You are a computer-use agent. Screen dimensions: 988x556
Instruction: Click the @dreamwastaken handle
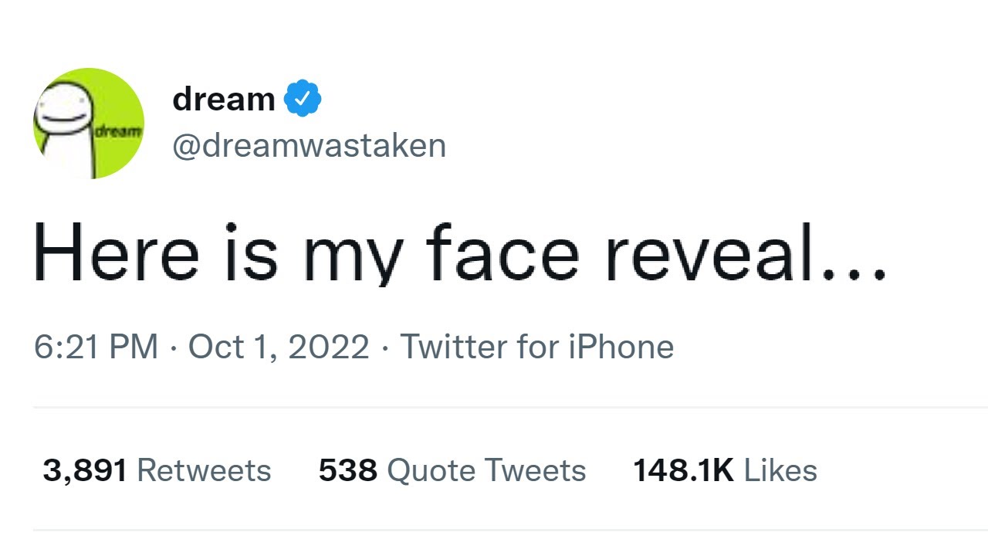[x=309, y=144]
